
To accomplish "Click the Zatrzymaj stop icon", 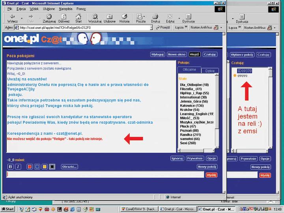I will [x=49, y=17].
